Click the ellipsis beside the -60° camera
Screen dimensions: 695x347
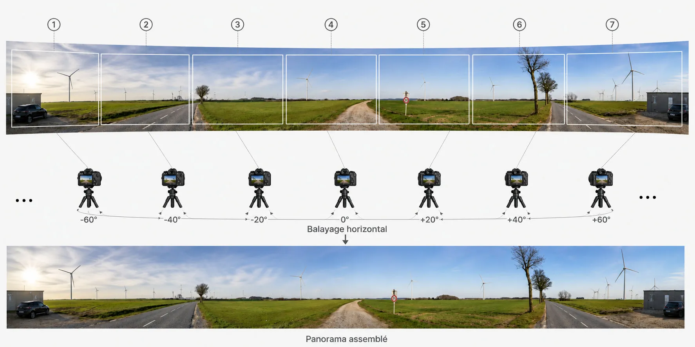tap(24, 200)
